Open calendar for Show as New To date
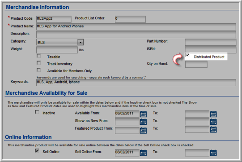Image resolution: width=242 pixels, height=162 pixels. point(213,122)
